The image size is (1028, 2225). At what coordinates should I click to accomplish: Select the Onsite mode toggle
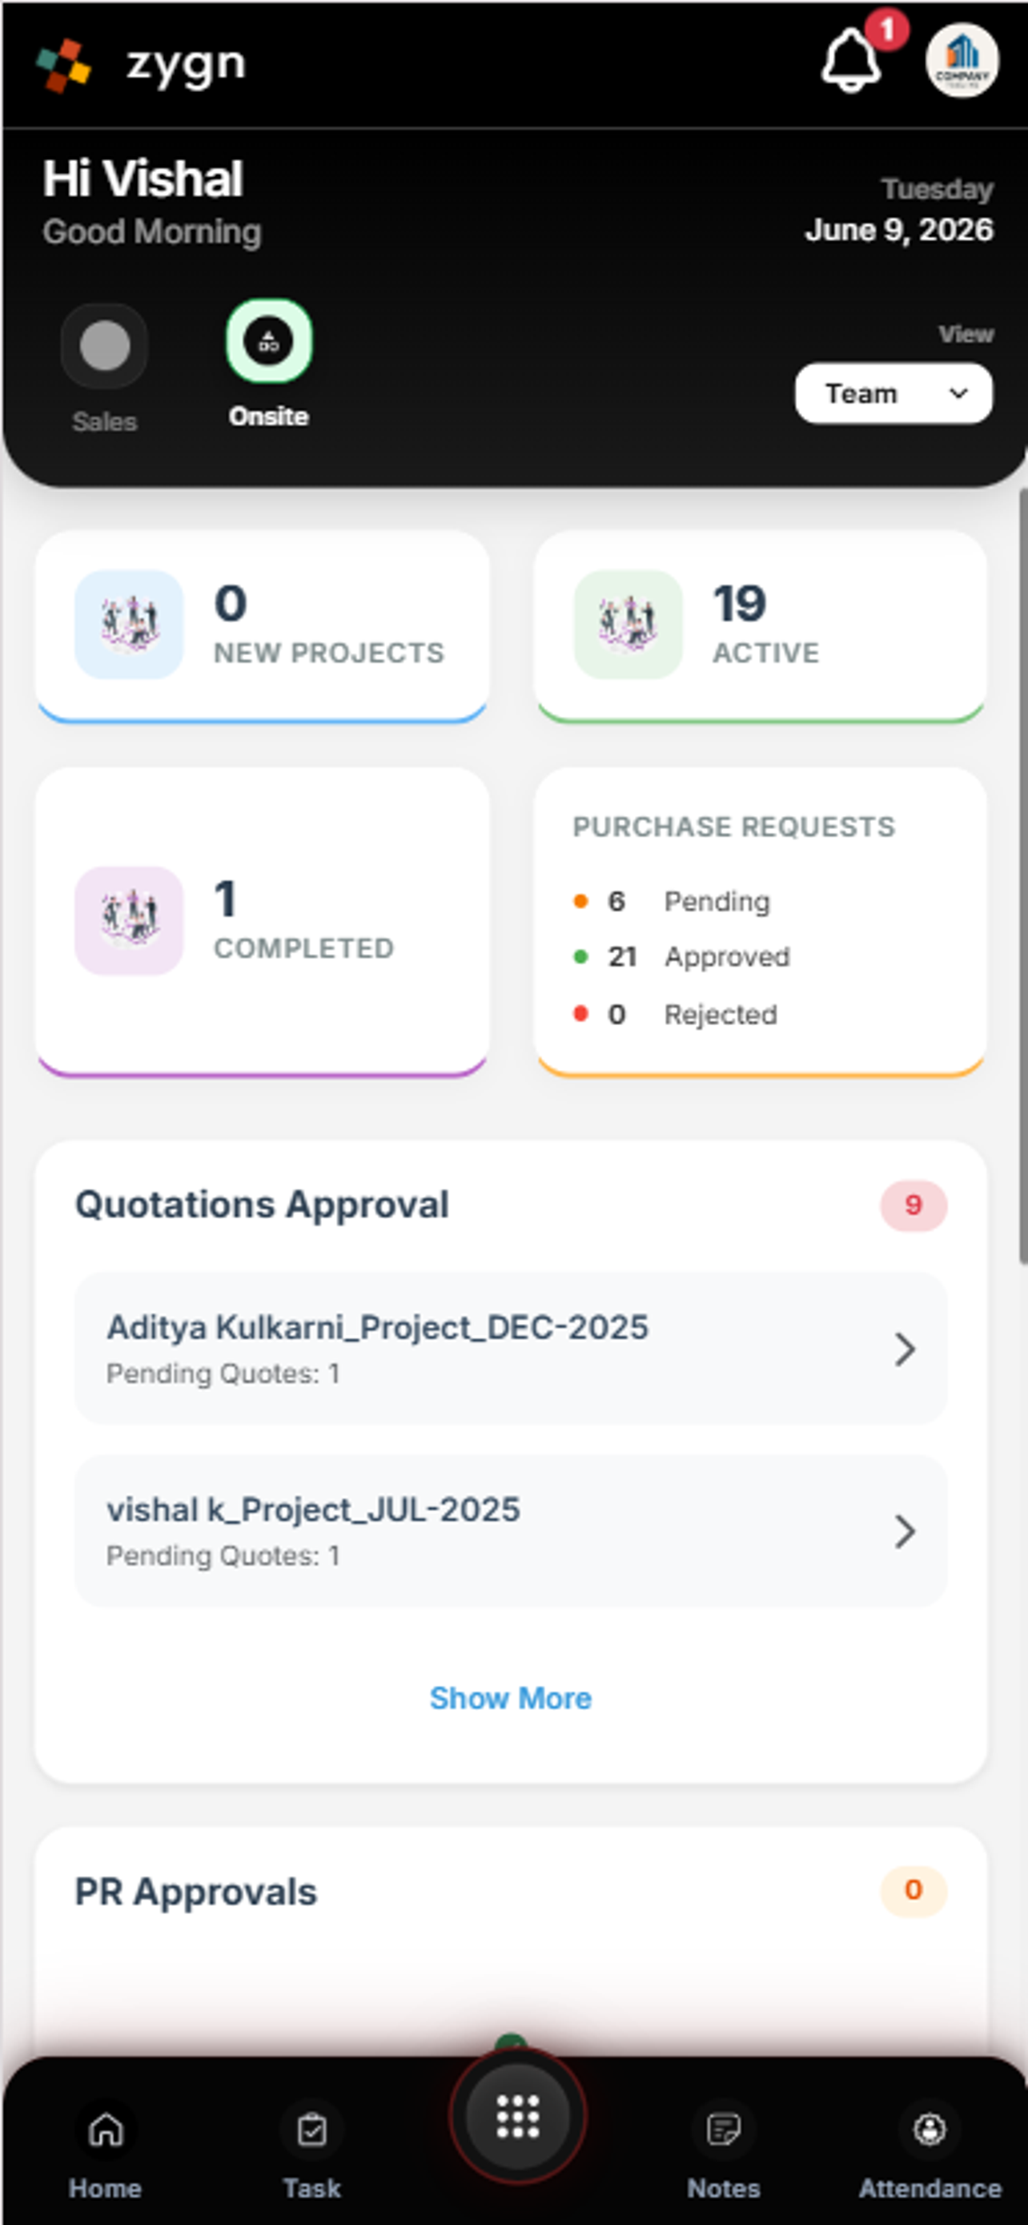coord(268,341)
